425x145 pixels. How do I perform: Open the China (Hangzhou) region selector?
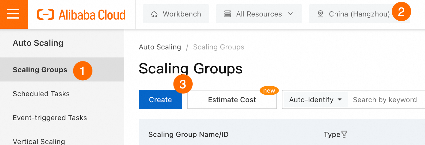[x=359, y=14]
